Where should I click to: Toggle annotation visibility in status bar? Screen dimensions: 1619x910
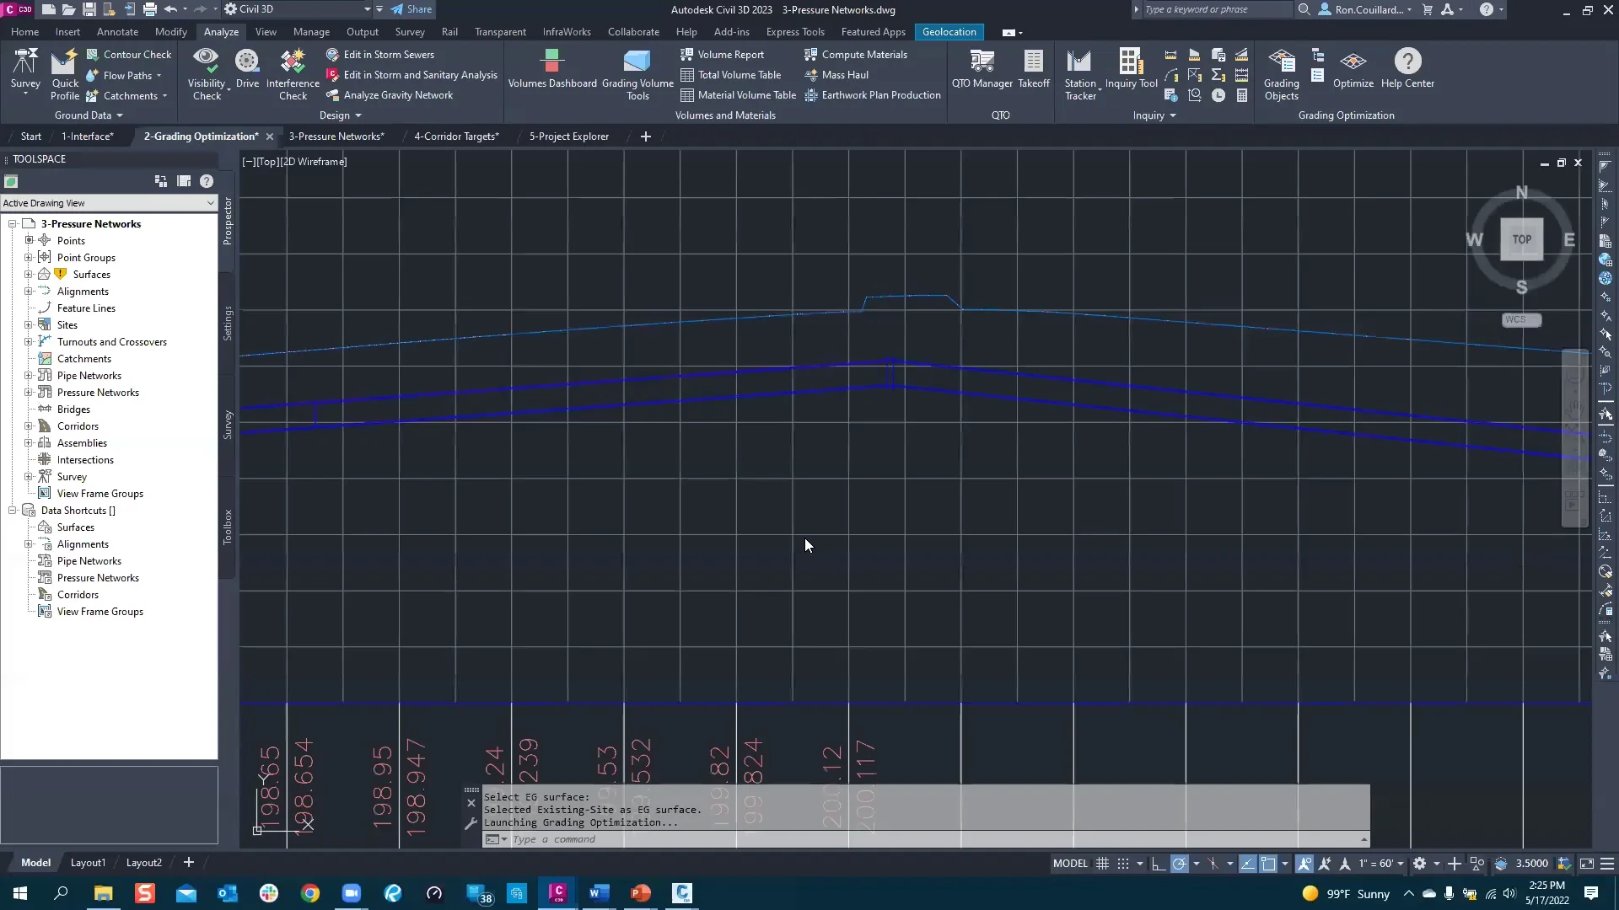(x=1304, y=864)
